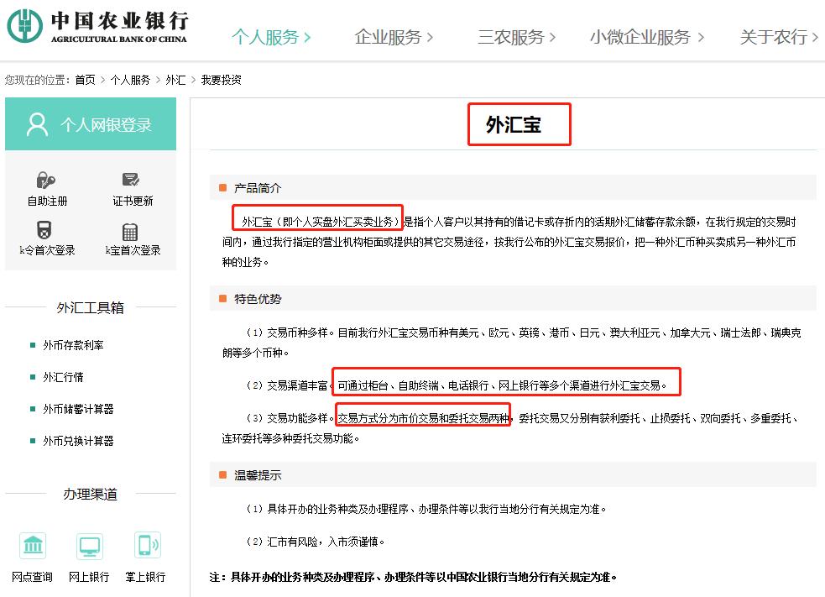Click the k宝首次登录 icon
The width and height of the screenshot is (825, 597).
pos(130,238)
